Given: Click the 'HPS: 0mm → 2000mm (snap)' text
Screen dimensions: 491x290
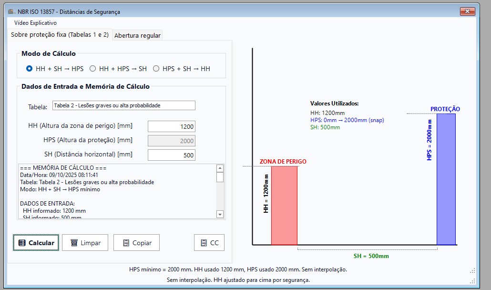Looking at the screenshot, I should (x=347, y=120).
